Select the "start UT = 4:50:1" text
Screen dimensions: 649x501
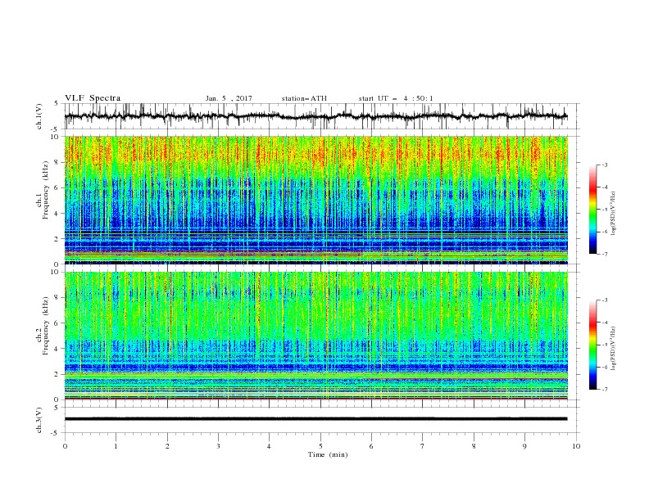coord(396,98)
